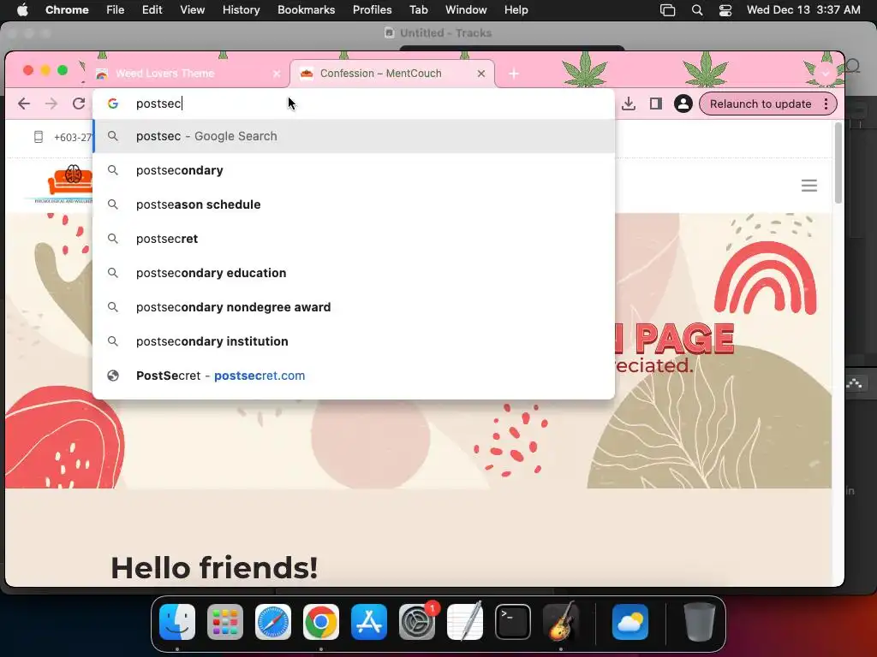Screen dimensions: 877x657
Task: Open the Chrome app menu
Action: coord(67,10)
